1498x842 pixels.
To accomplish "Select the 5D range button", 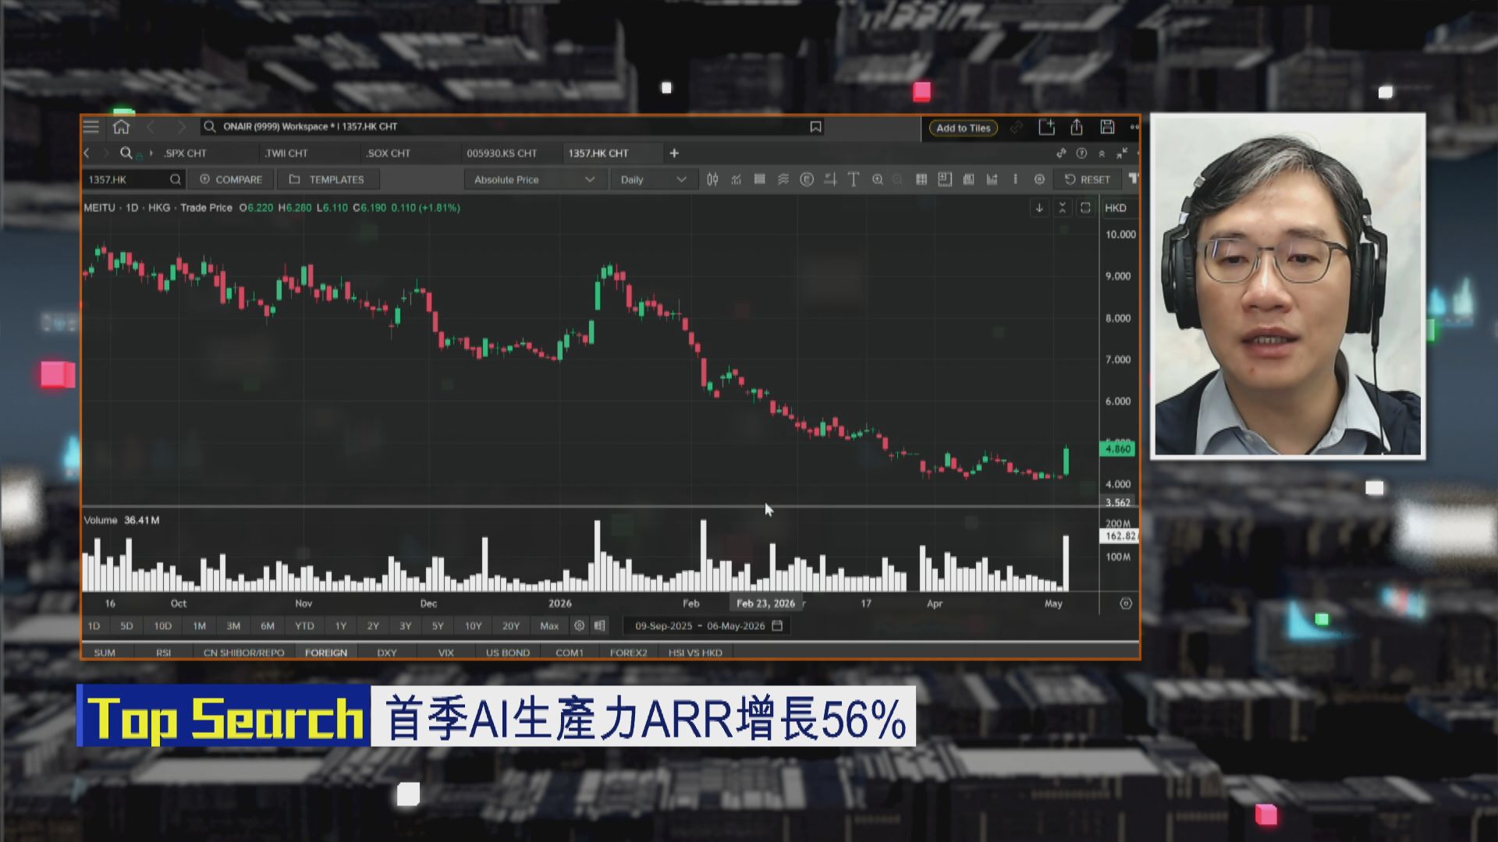I will click(126, 626).
